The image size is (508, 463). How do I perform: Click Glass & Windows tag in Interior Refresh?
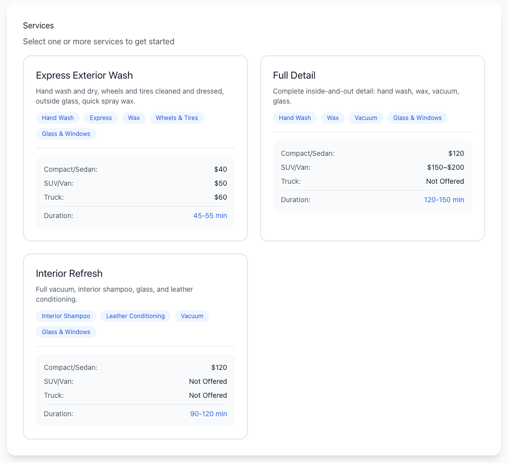click(66, 332)
